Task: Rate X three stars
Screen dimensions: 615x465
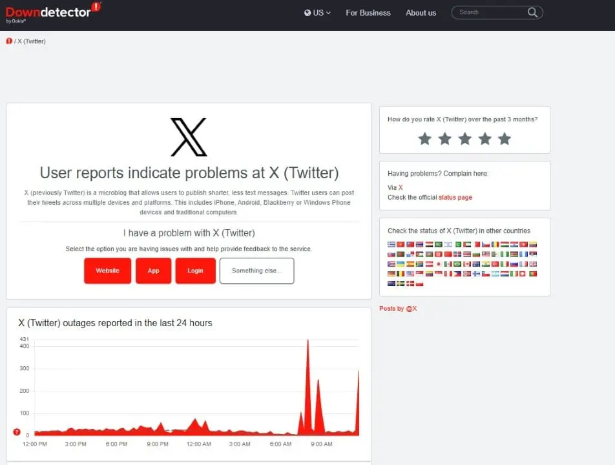Action: (x=464, y=138)
